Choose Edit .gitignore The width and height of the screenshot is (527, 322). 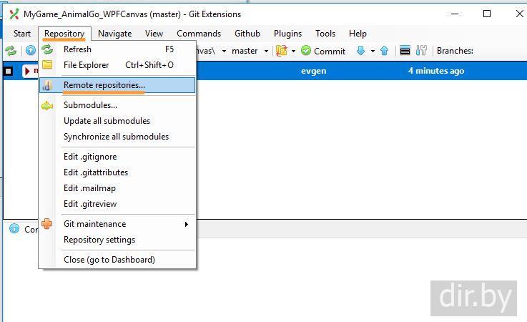click(117, 157)
